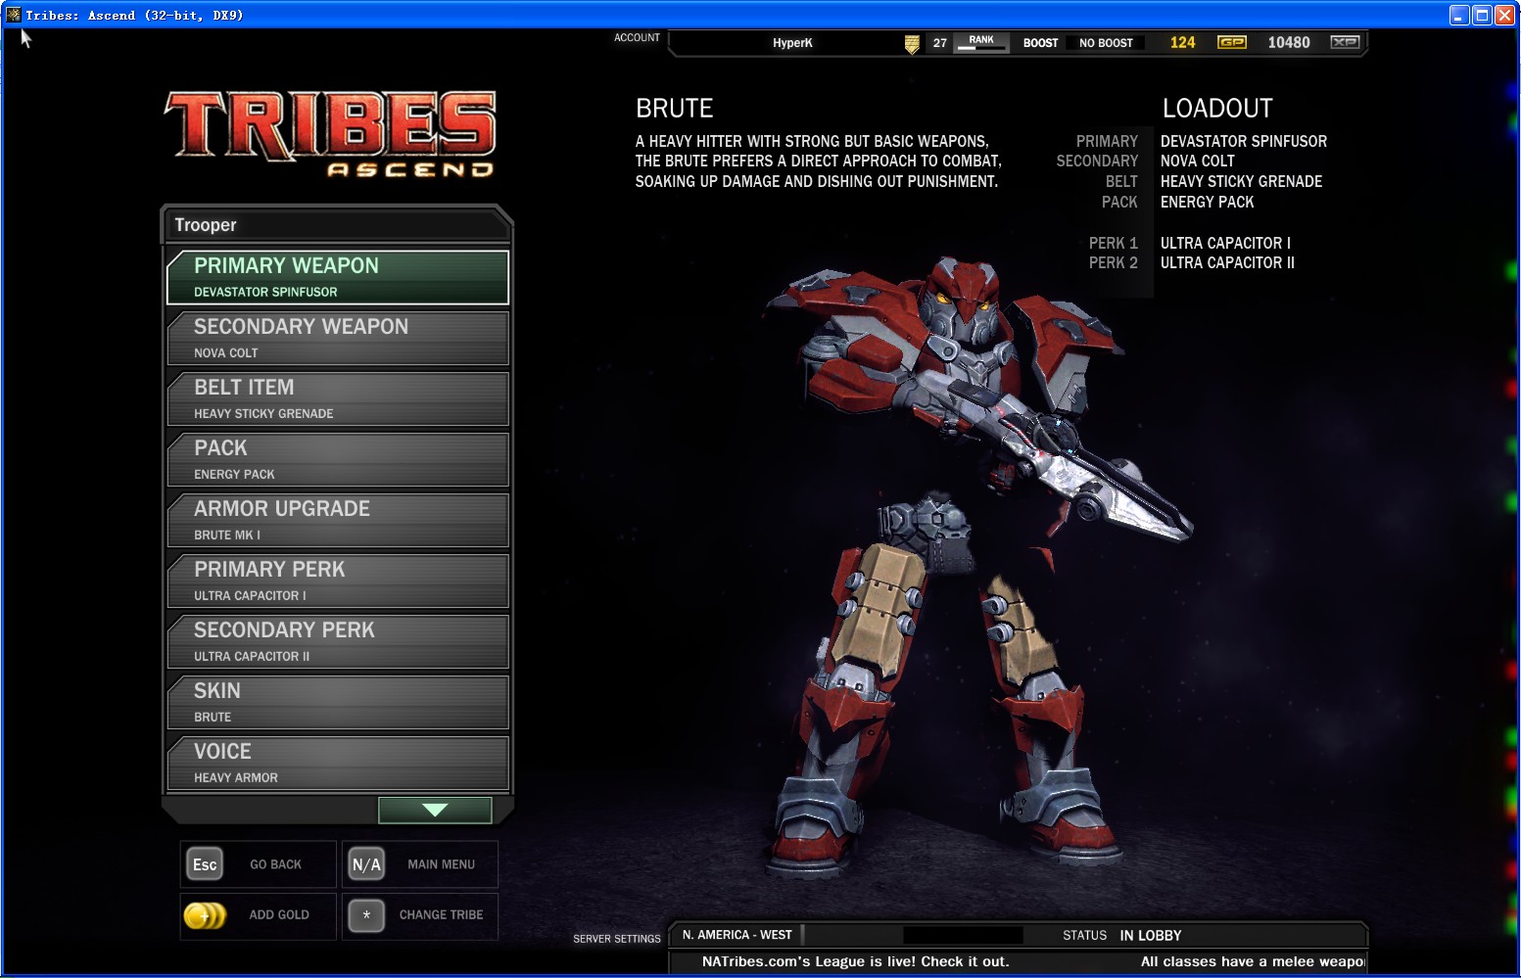Open the Secondary Perk slot
1521x978 pixels.
(338, 641)
